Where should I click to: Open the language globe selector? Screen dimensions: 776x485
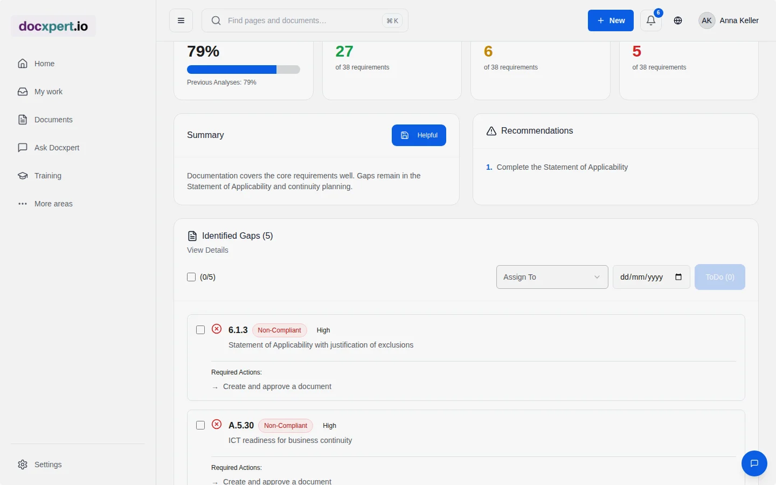pyautogui.click(x=678, y=20)
